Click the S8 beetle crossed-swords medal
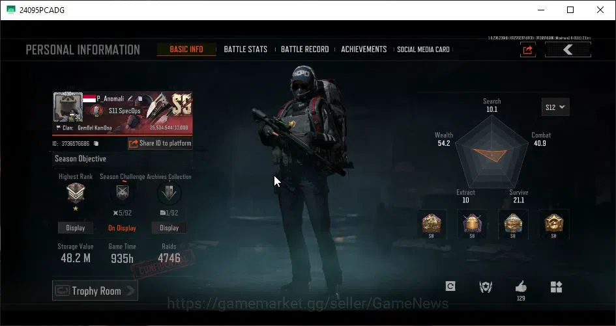Viewport: 616px width, 326px height. [x=472, y=224]
